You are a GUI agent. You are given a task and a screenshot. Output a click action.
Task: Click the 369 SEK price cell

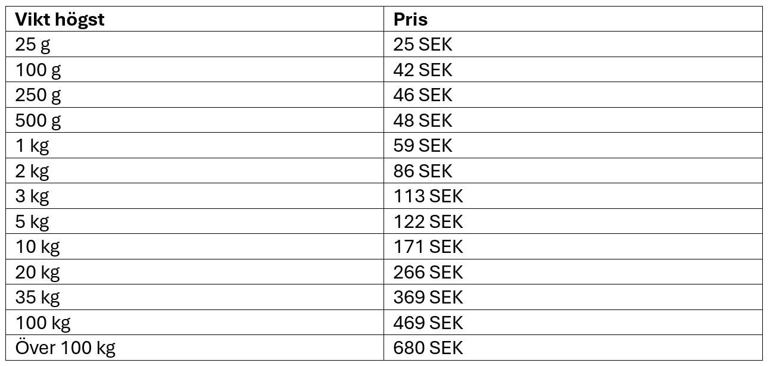pos(428,298)
